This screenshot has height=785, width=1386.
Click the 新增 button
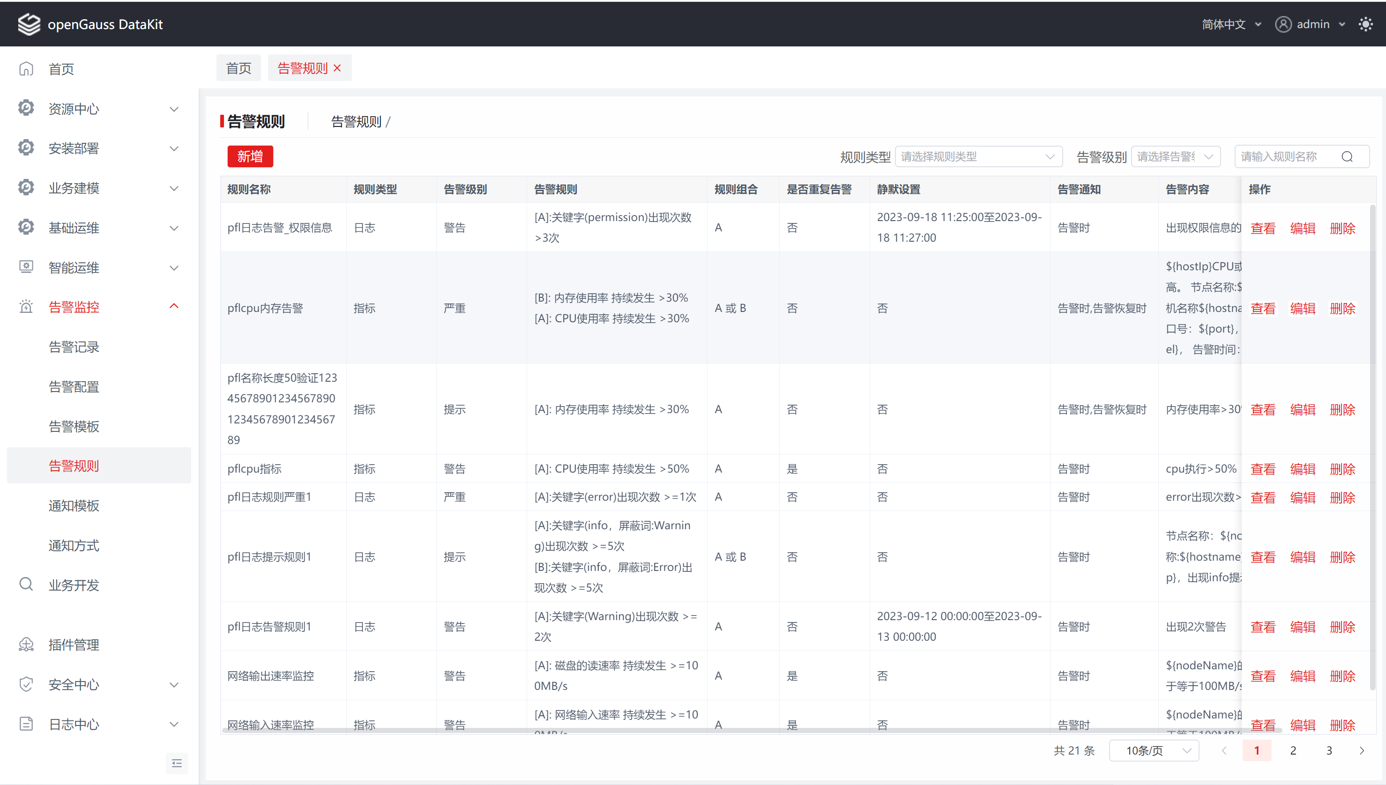coord(250,156)
